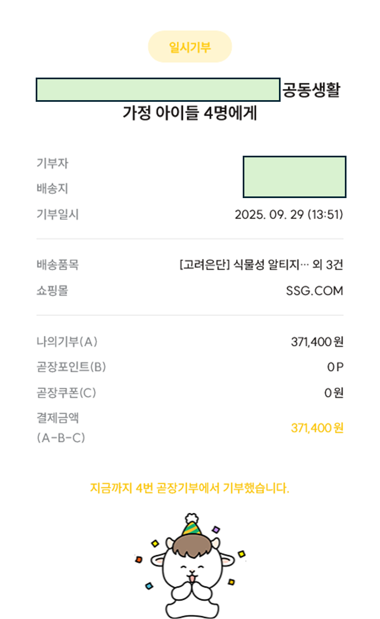This screenshot has width=380, height=619.
Task: Select the title text 가정 아이들 4명에게
Action: pos(190,114)
